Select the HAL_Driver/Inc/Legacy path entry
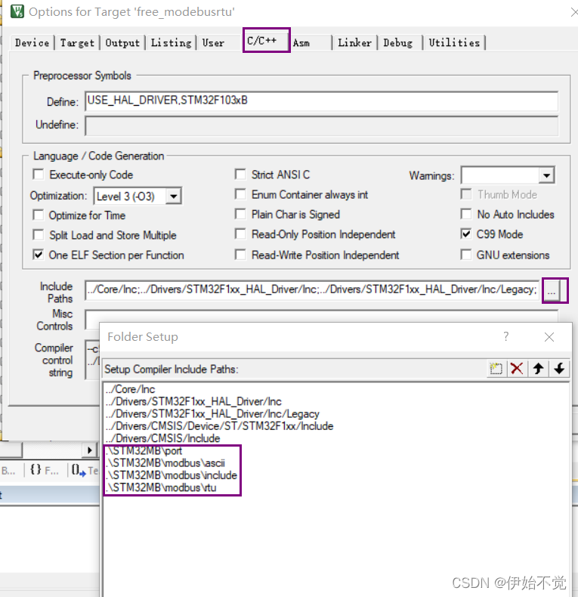The width and height of the screenshot is (578, 597). (x=212, y=413)
